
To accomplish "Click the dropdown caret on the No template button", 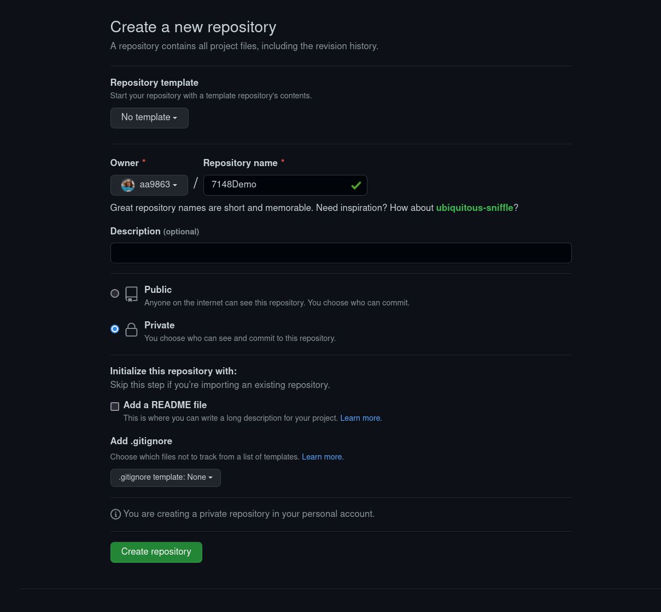I will coord(174,117).
